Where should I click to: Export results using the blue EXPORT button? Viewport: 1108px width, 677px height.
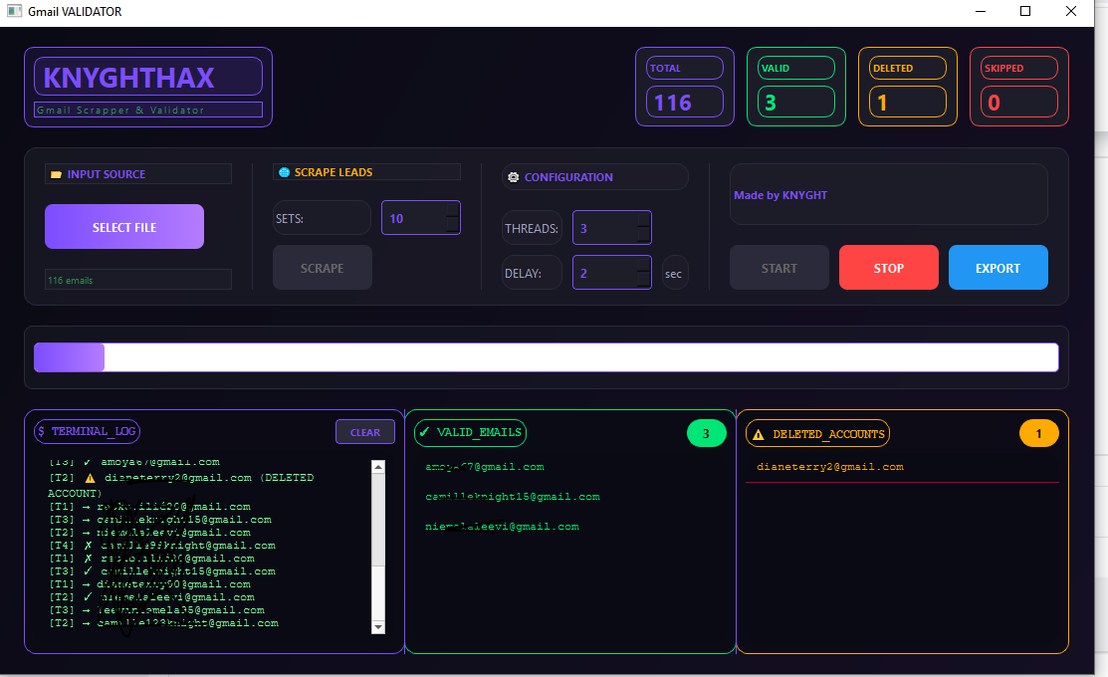click(x=997, y=268)
